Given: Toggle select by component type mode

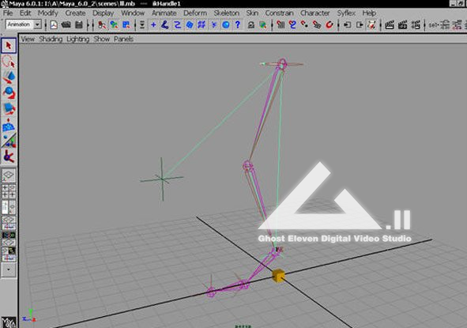Looking at the screenshot, I should click(126, 25).
